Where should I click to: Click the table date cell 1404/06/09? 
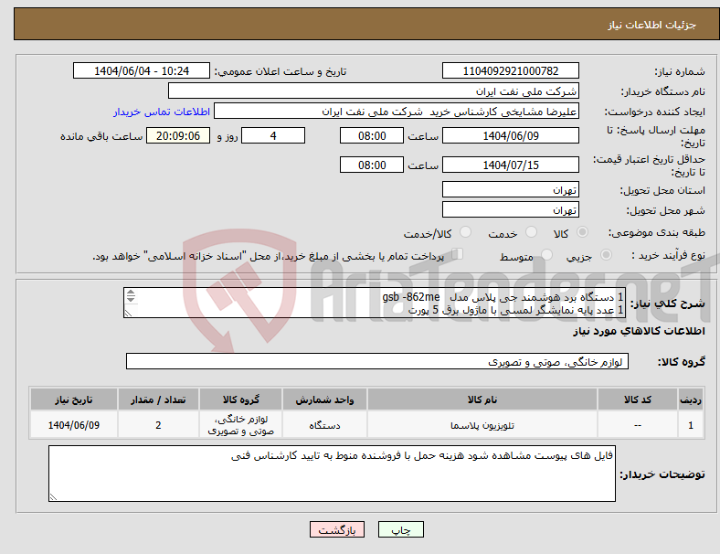pyautogui.click(x=74, y=425)
